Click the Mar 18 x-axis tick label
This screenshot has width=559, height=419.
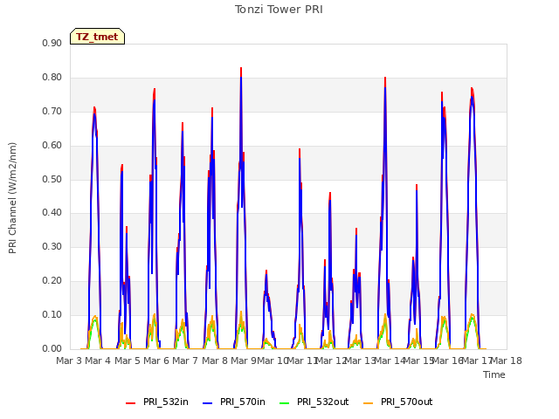[x=507, y=361]
